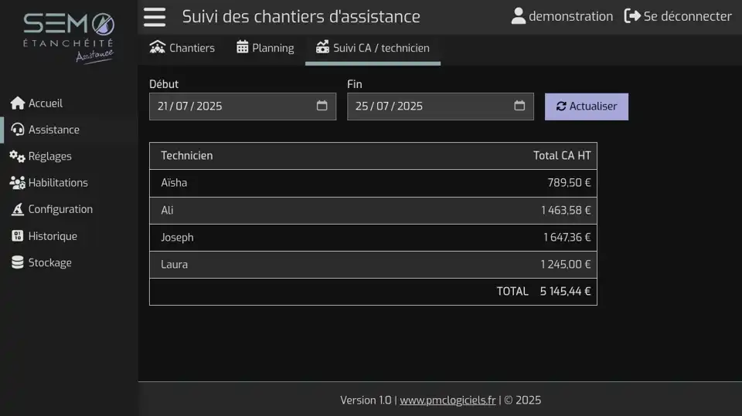Click the Réglages gears icon
The height and width of the screenshot is (416, 742).
click(x=17, y=156)
